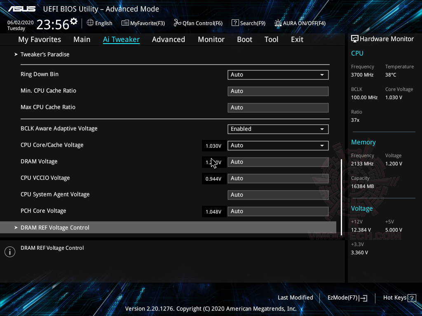Expand Tweaker's Paradise
Image resolution: width=422 pixels, height=316 pixels.
pyautogui.click(x=45, y=54)
